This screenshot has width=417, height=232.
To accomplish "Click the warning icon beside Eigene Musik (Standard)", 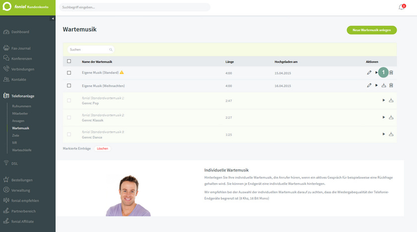I will 122,73.
